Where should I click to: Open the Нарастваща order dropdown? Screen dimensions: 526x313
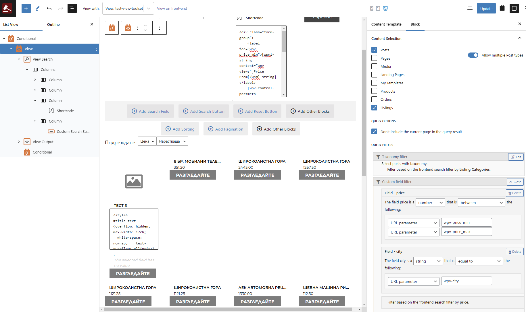pyautogui.click(x=172, y=141)
